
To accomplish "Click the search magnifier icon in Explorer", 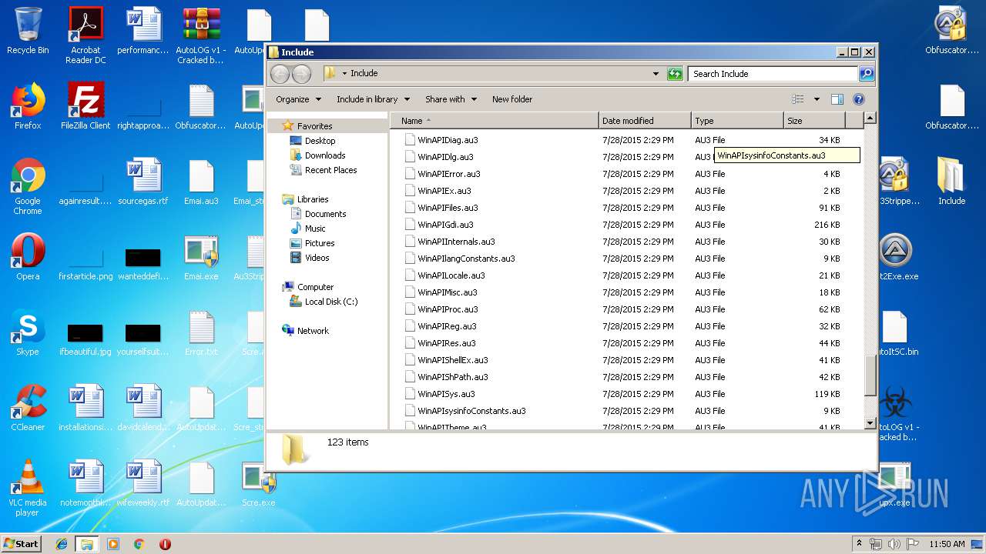I will click(x=867, y=74).
